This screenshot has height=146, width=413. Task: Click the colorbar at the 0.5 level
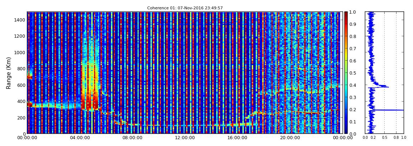[346, 73]
